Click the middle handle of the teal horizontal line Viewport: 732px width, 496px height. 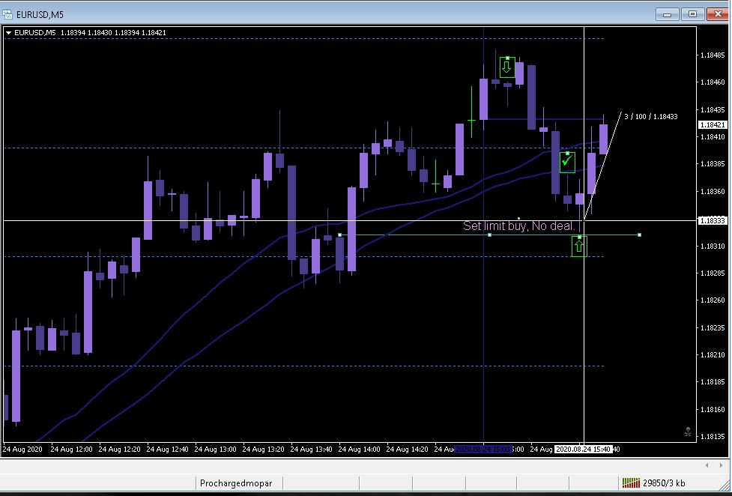point(489,235)
